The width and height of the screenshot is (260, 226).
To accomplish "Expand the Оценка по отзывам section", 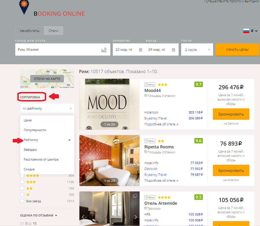I will [x=38, y=215].
